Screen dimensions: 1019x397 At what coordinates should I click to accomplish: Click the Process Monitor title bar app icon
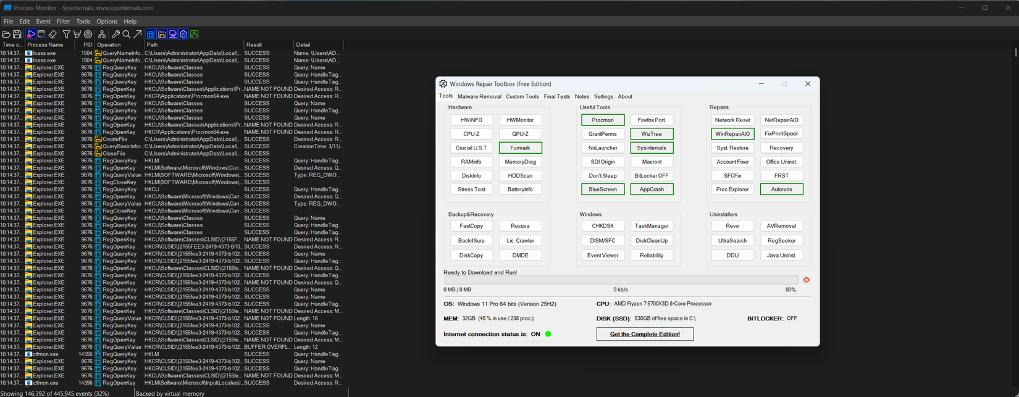(7, 7)
